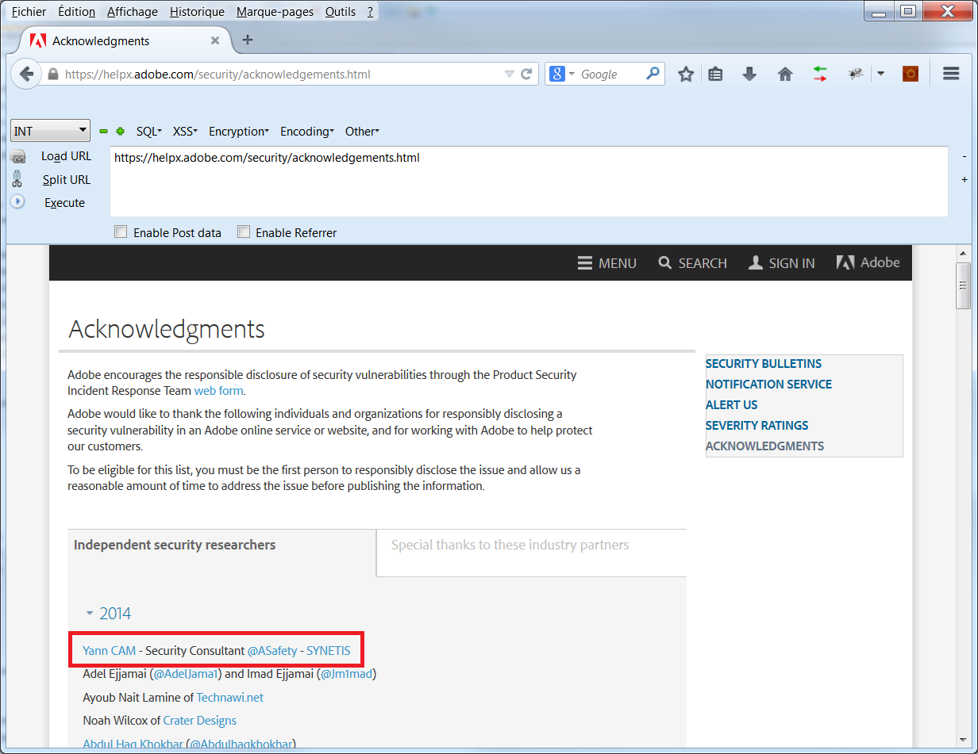Open the address bar history dropdown arrow

tap(510, 75)
